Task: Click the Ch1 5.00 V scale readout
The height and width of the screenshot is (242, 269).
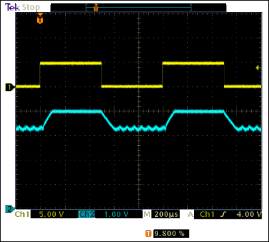Action: 51,214
